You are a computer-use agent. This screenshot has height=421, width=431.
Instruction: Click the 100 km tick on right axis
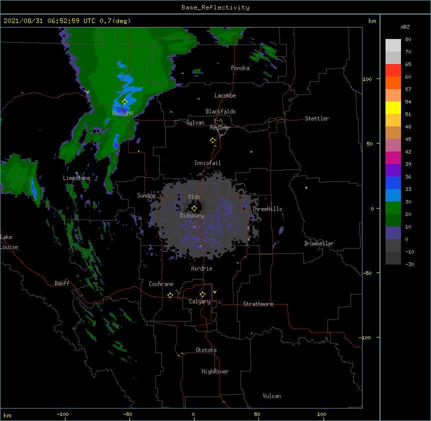(x=367, y=79)
